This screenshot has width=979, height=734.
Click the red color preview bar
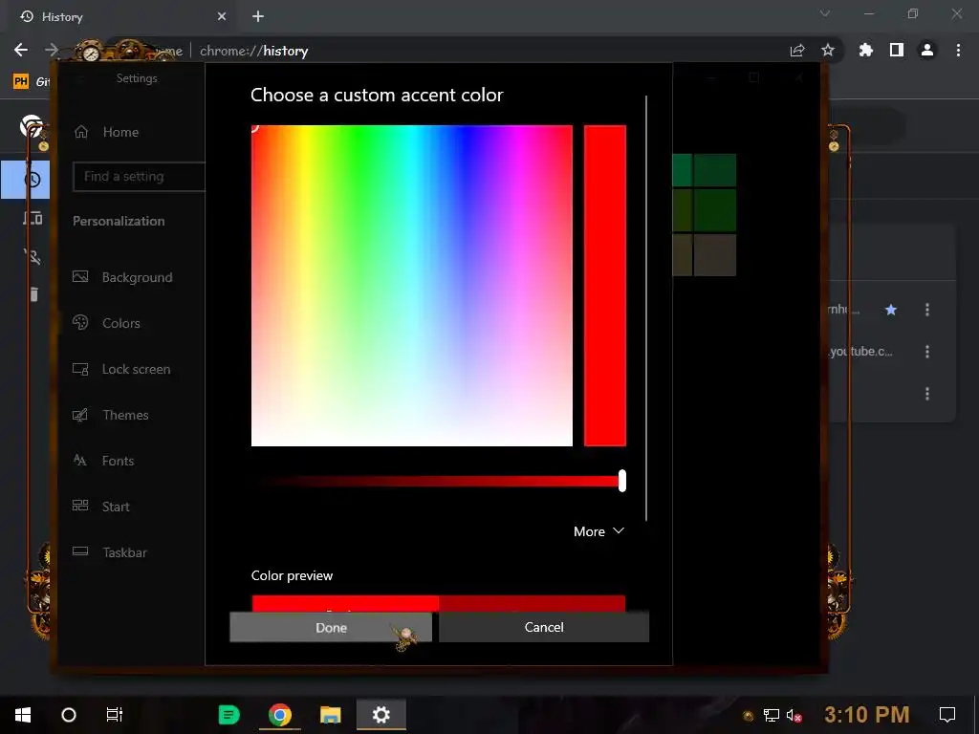coord(438,603)
